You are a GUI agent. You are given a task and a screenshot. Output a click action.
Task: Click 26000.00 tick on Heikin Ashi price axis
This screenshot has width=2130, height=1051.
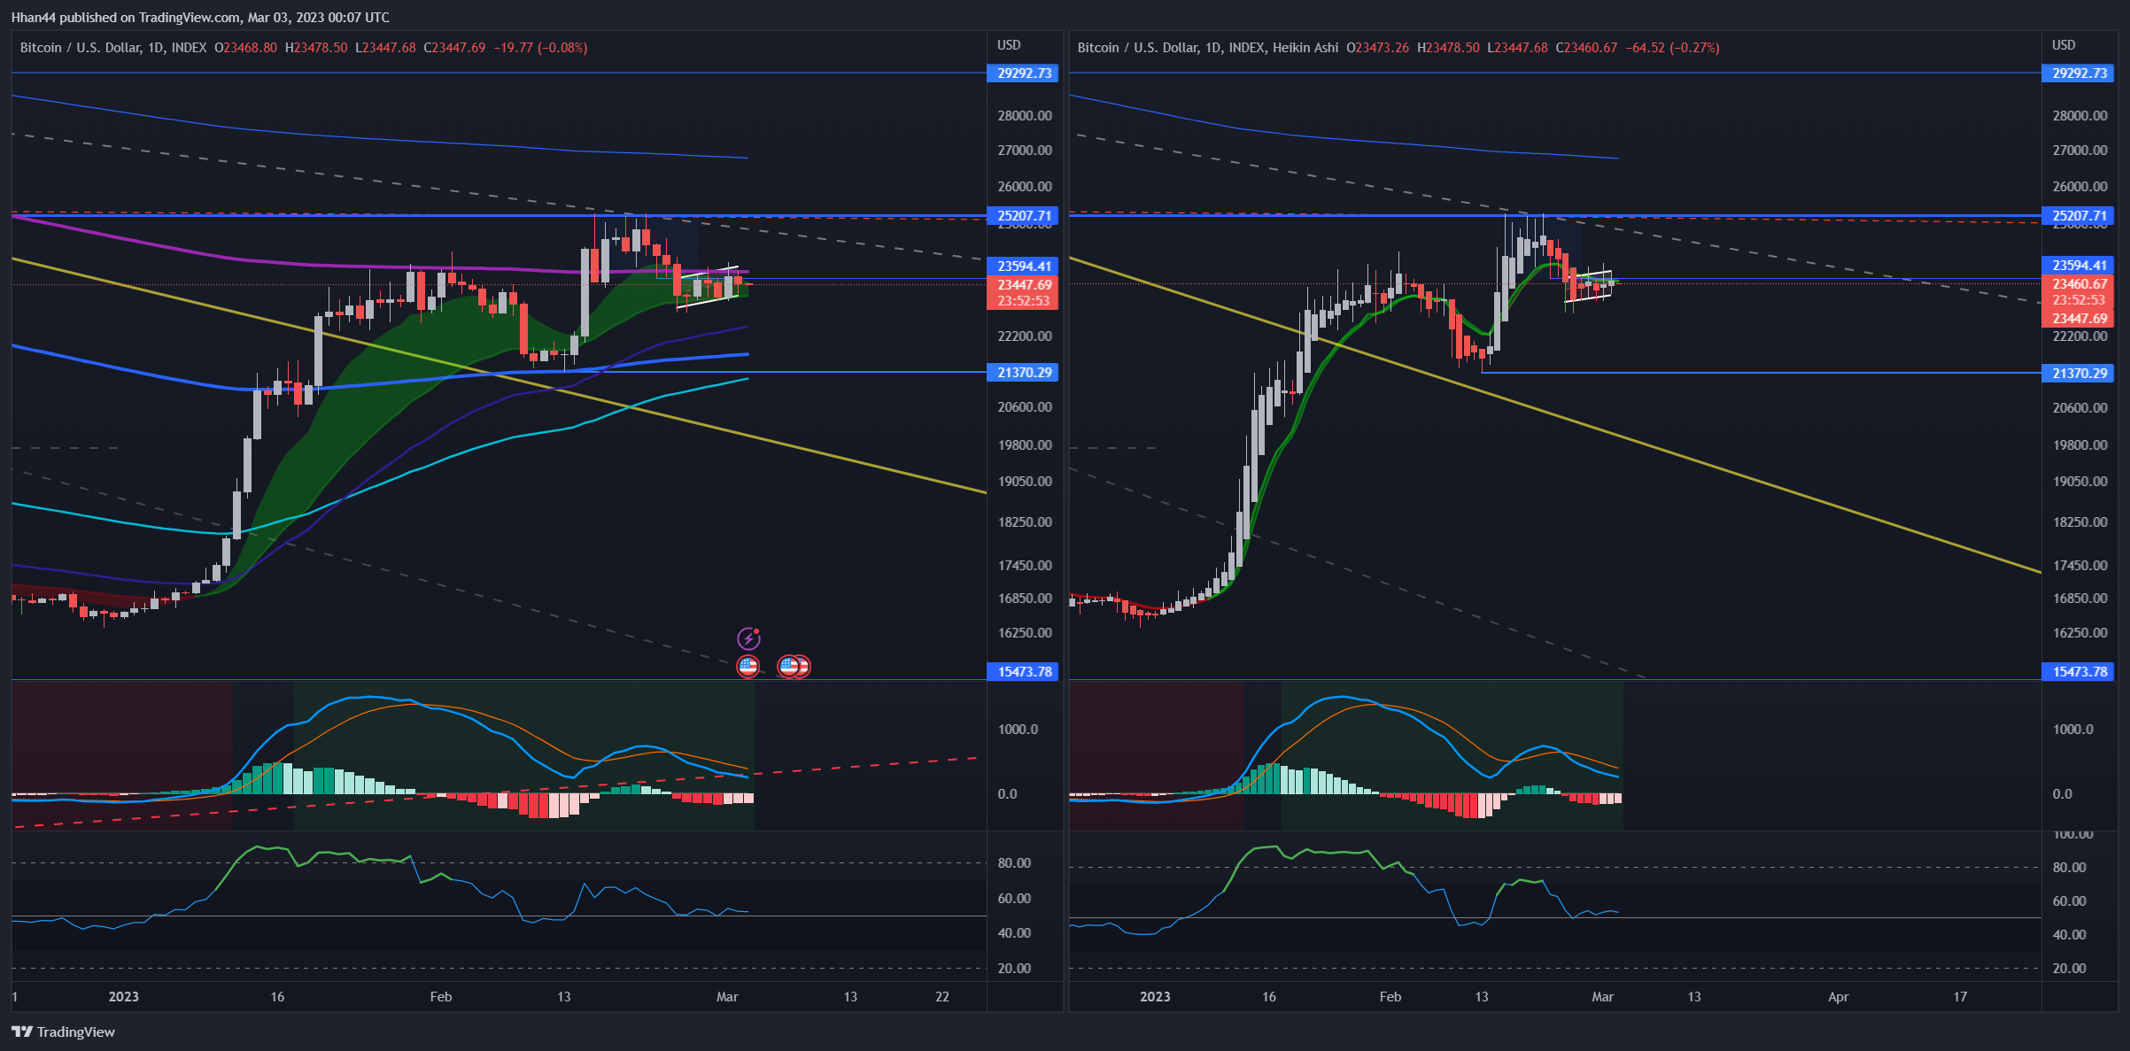click(2080, 187)
